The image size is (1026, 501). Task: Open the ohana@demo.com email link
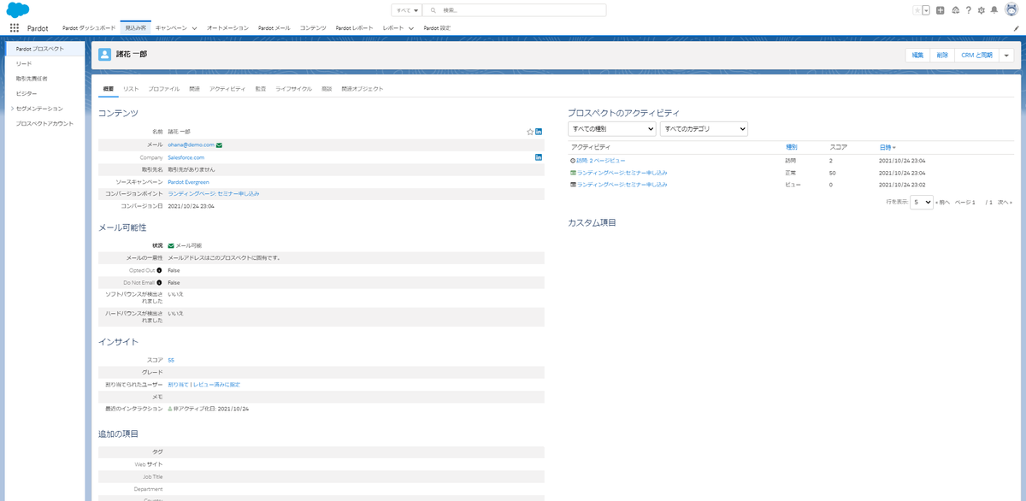(x=191, y=145)
